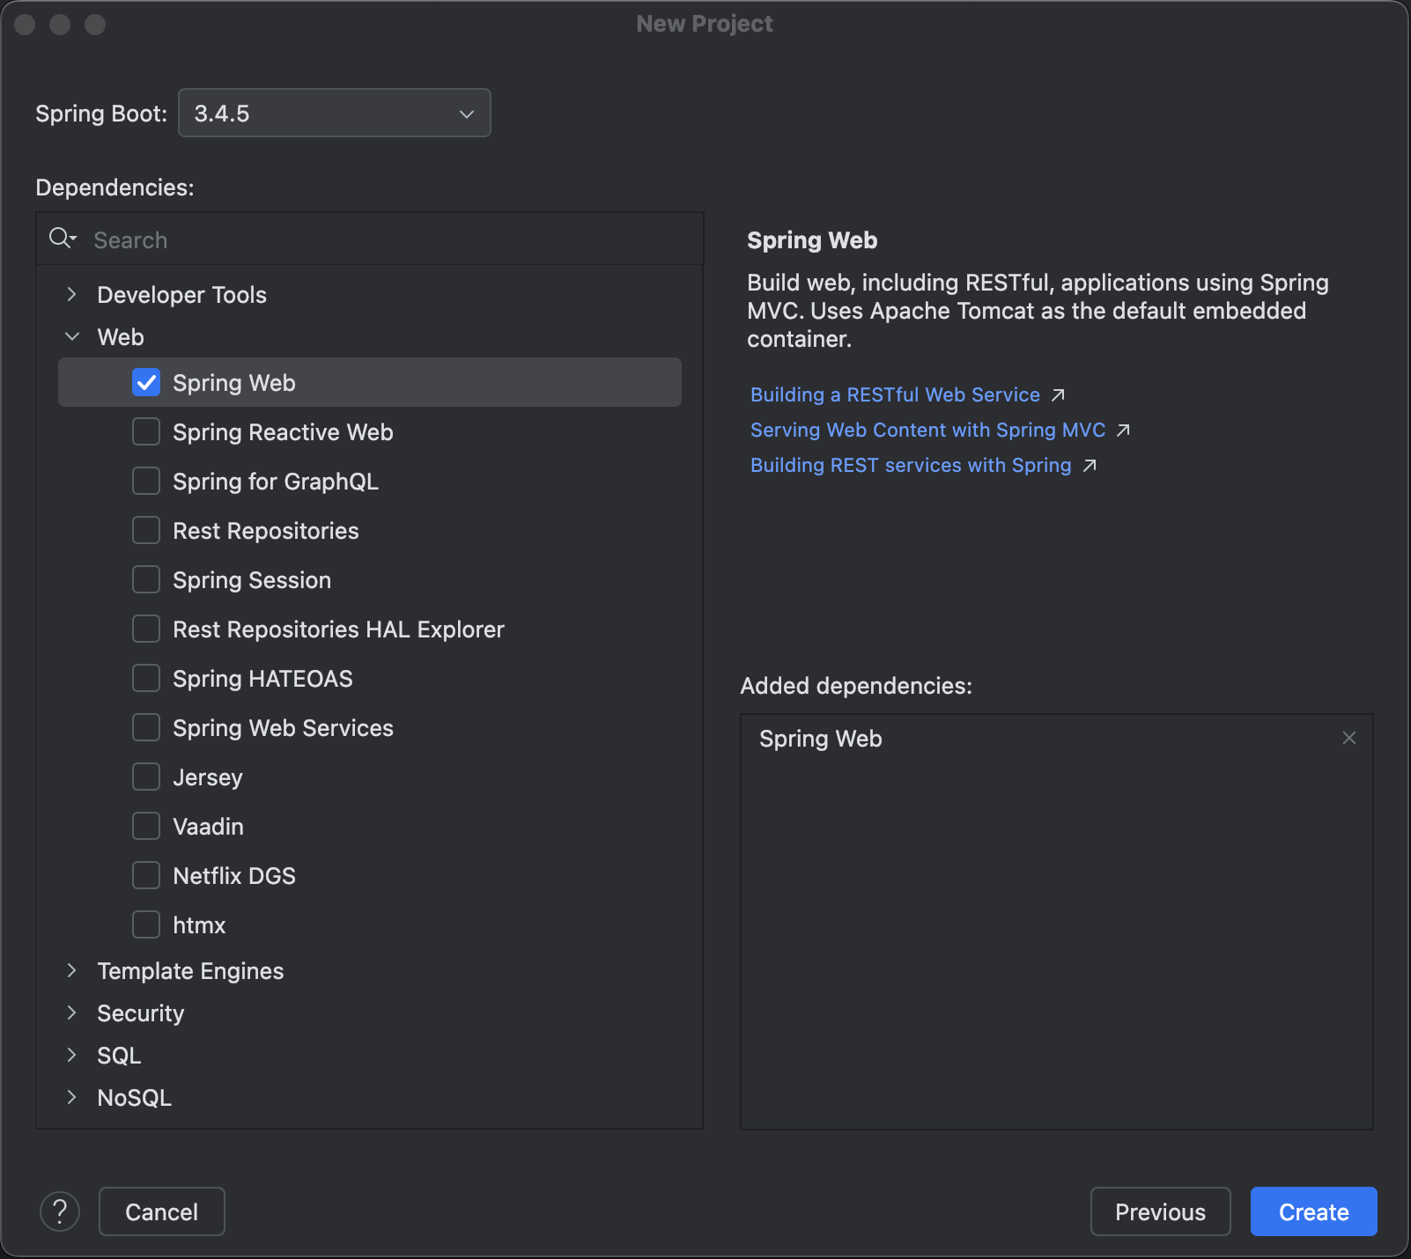The image size is (1411, 1259).
Task: Expand the Developer Tools category
Action: pyautogui.click(x=72, y=294)
